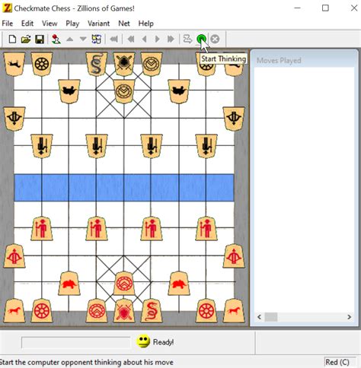
Task: Select the red elephant on the left
Action: (69, 283)
